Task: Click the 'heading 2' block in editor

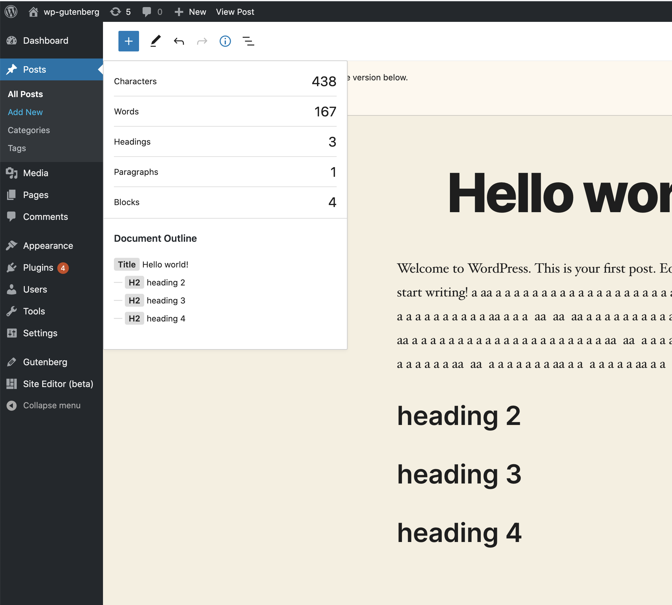Action: coord(459,416)
